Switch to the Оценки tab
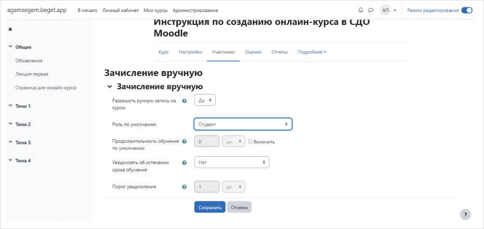 [x=253, y=52]
